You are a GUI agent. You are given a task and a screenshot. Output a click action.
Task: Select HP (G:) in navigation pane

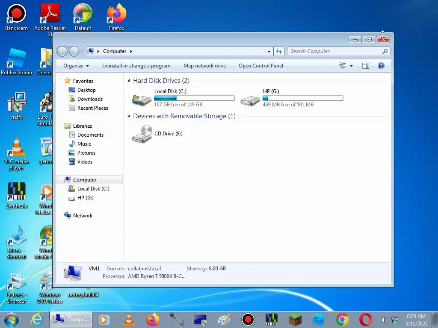[x=85, y=198]
